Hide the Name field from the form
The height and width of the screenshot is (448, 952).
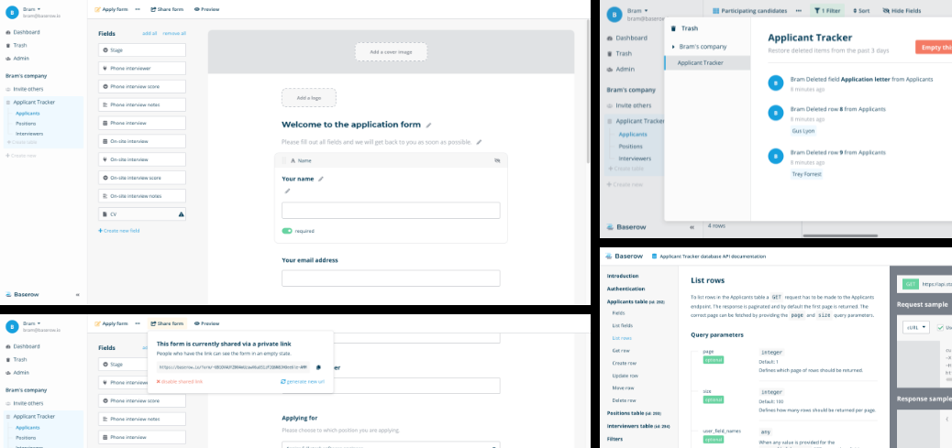[496, 159]
